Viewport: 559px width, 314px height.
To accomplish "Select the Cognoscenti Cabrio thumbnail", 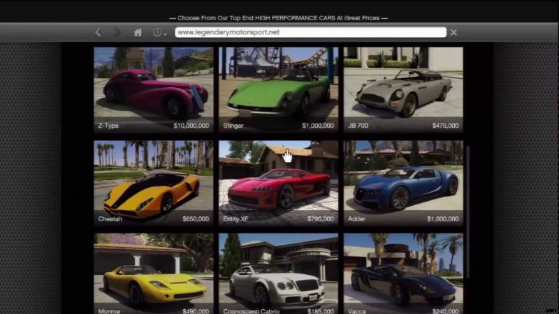I will [278, 274].
